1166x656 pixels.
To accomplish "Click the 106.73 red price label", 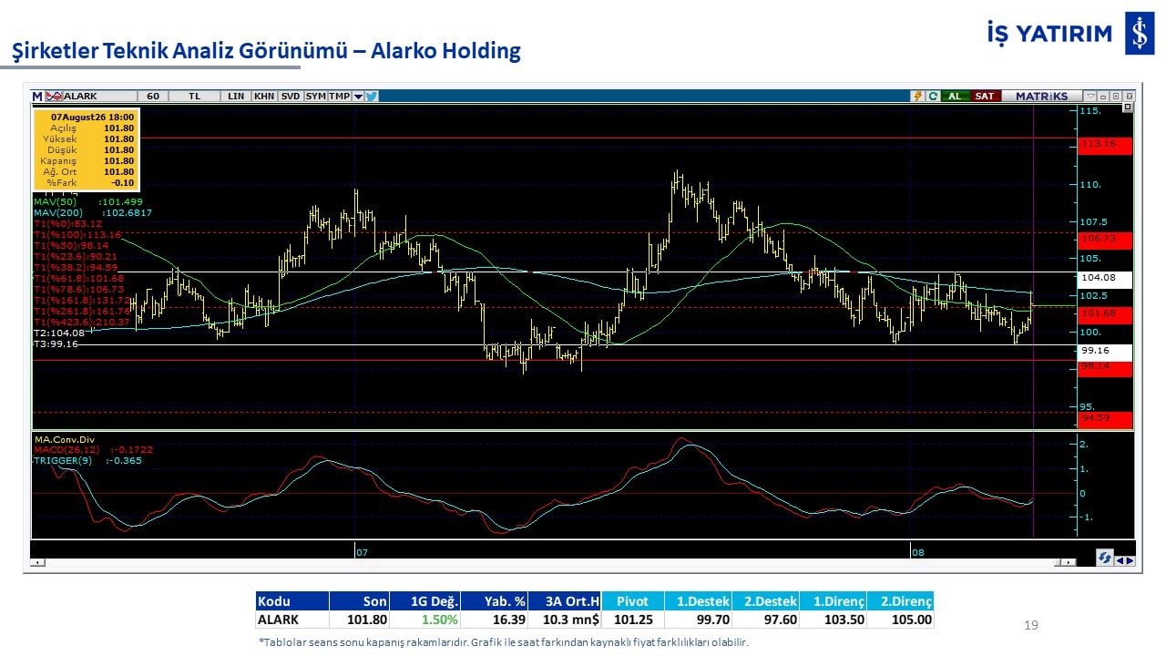I will (x=1104, y=240).
